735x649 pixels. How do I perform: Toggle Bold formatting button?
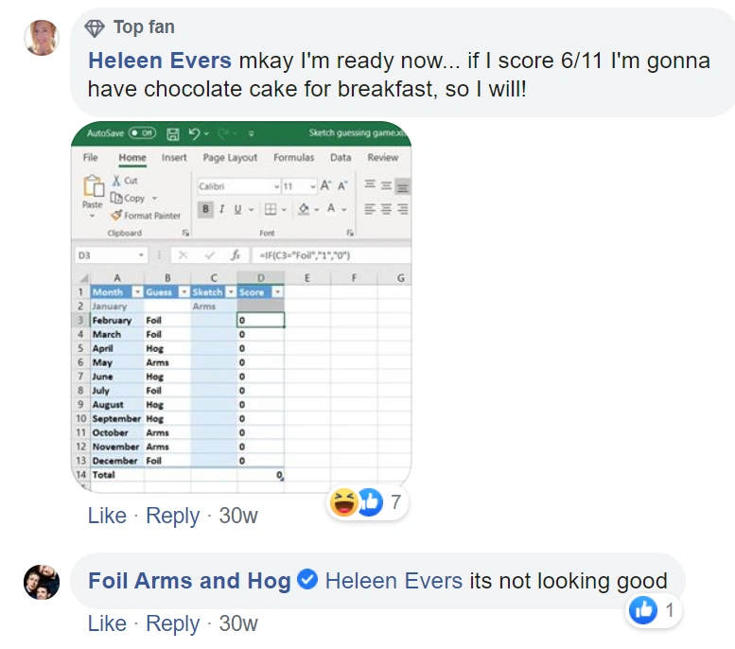[x=205, y=209]
